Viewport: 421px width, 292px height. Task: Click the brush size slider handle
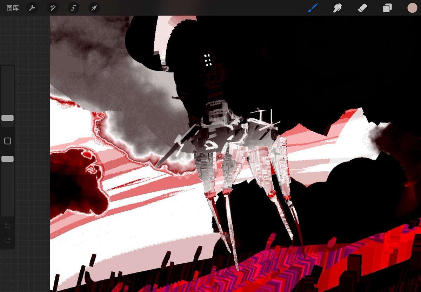(7, 118)
